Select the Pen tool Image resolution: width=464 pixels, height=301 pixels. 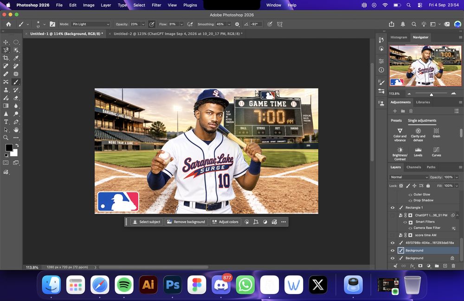pos(16,122)
